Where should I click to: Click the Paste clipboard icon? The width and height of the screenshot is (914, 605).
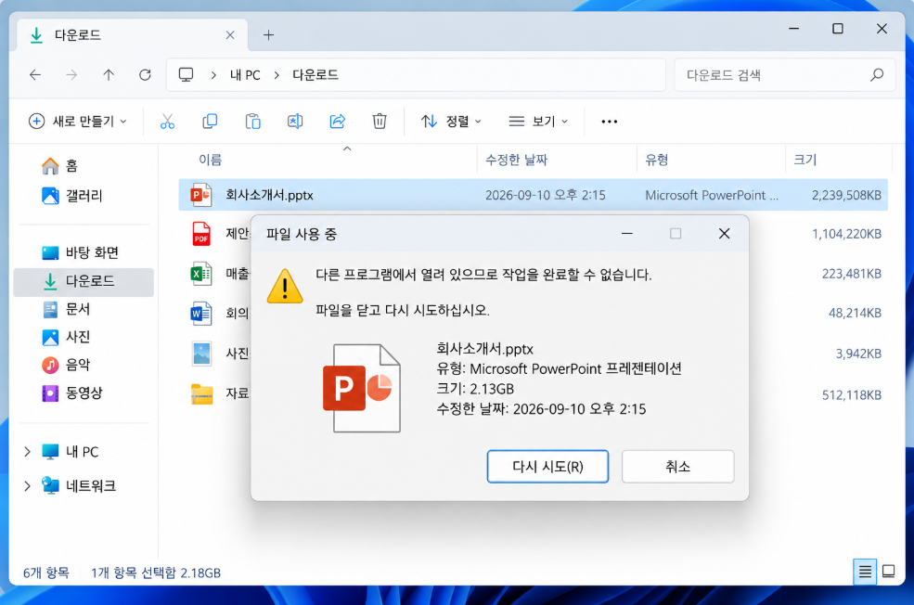252,122
